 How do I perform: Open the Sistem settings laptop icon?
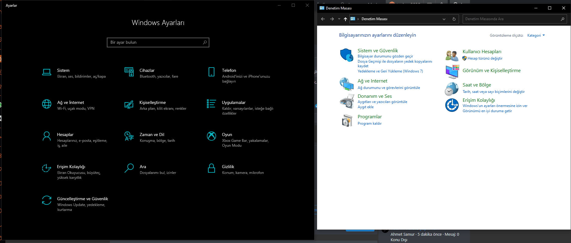[x=47, y=72]
